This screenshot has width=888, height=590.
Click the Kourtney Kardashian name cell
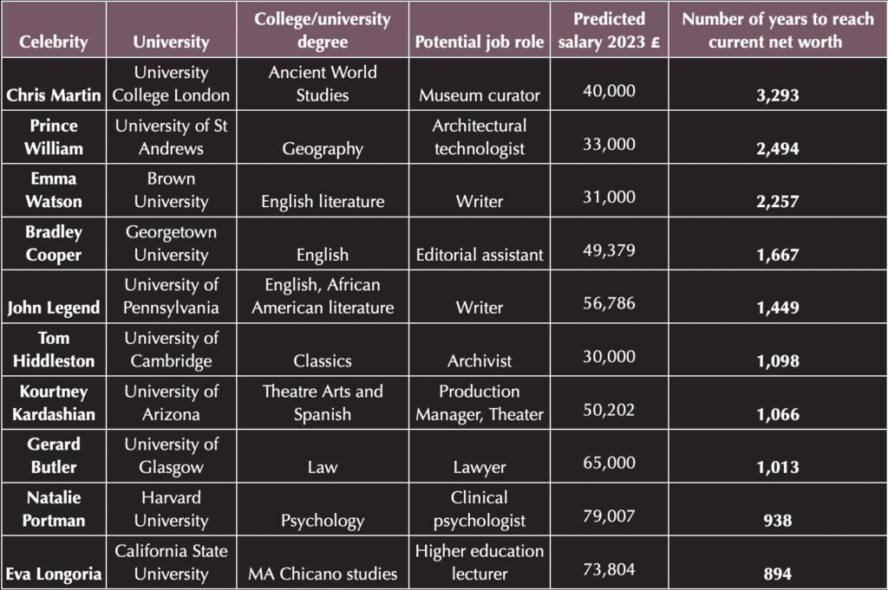(55, 402)
